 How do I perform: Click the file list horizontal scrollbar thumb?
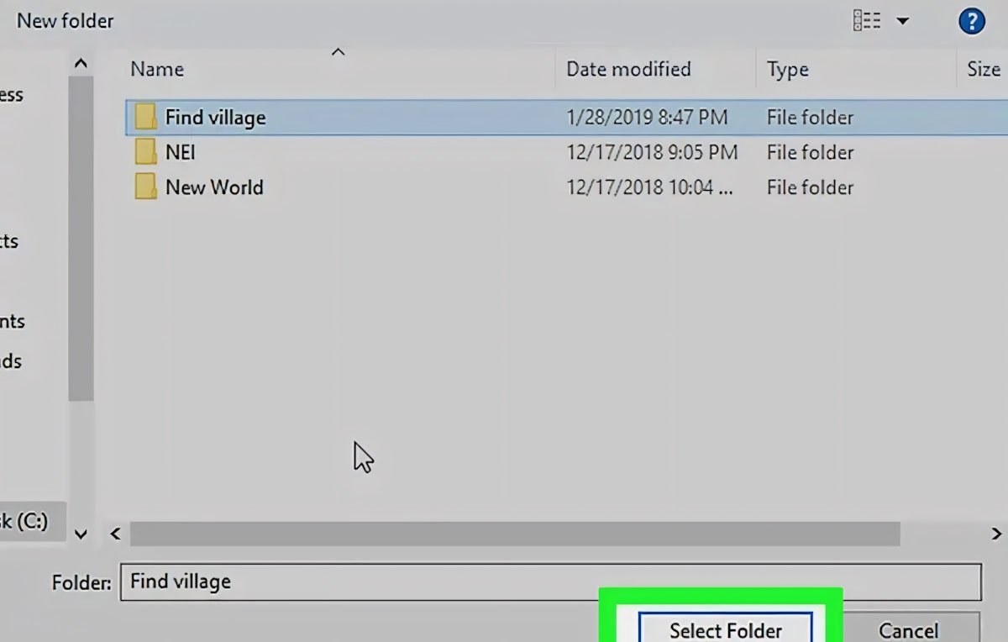[515, 534]
